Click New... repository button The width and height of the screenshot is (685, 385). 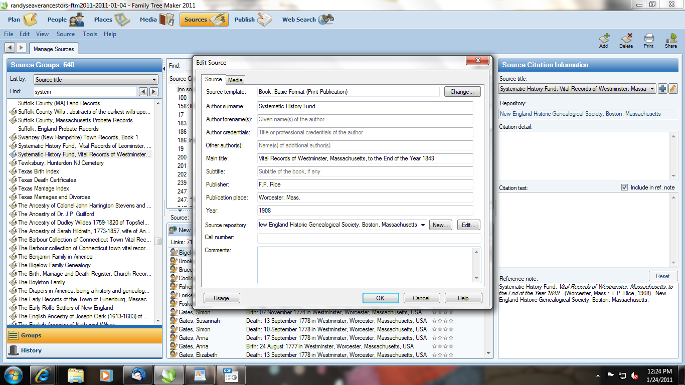441,225
